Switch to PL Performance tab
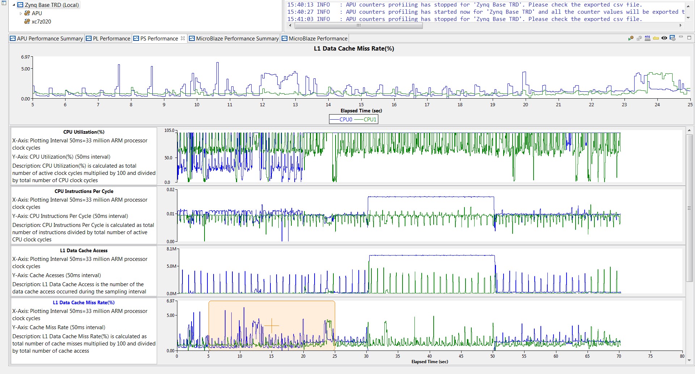The image size is (695, 374). 108,38
